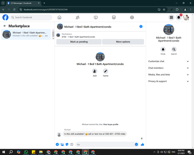Open the Friends icon in top navigation

(78, 17)
